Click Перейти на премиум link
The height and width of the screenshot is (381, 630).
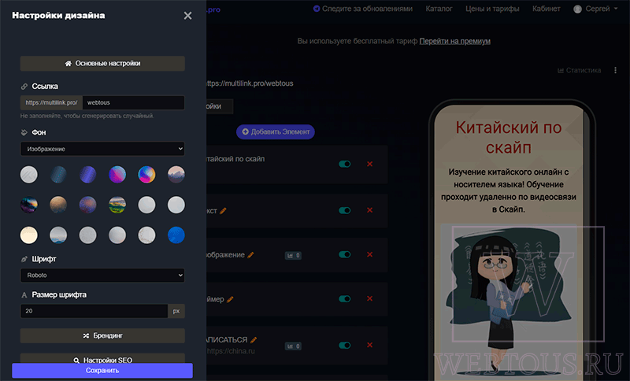(455, 42)
